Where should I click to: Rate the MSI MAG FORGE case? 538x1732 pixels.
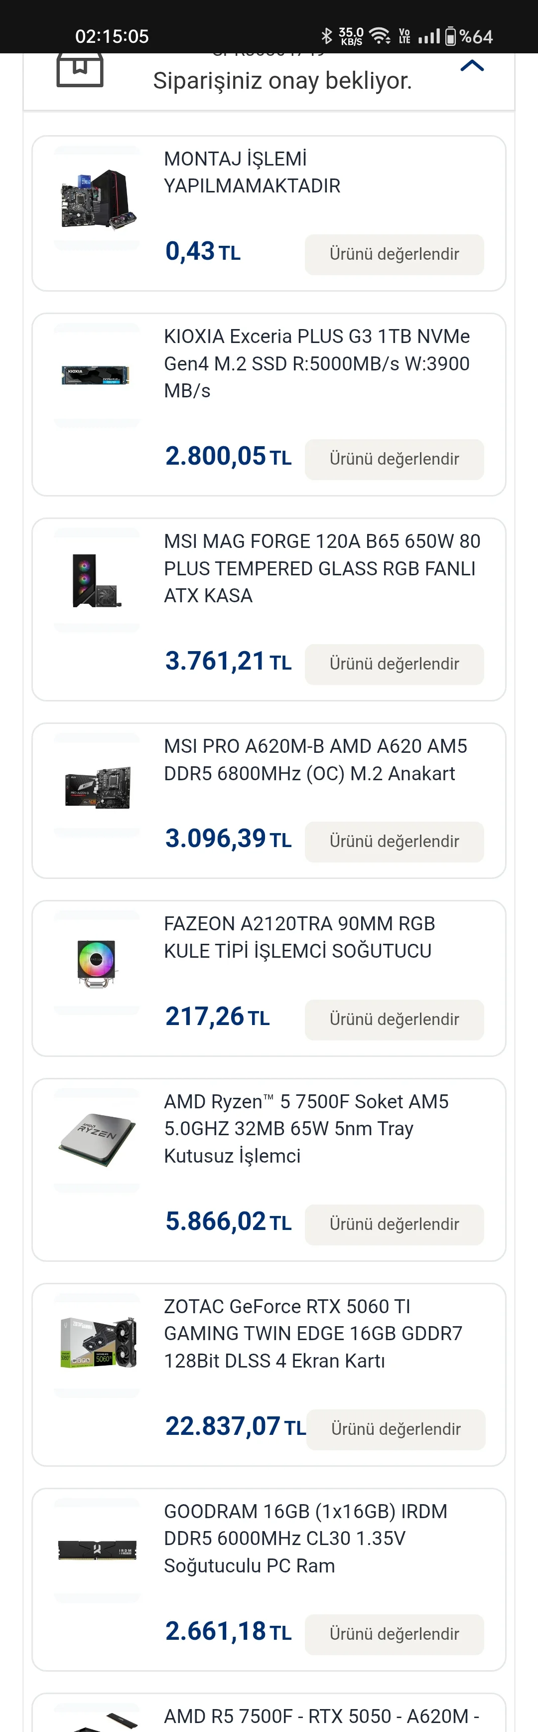[x=394, y=664]
